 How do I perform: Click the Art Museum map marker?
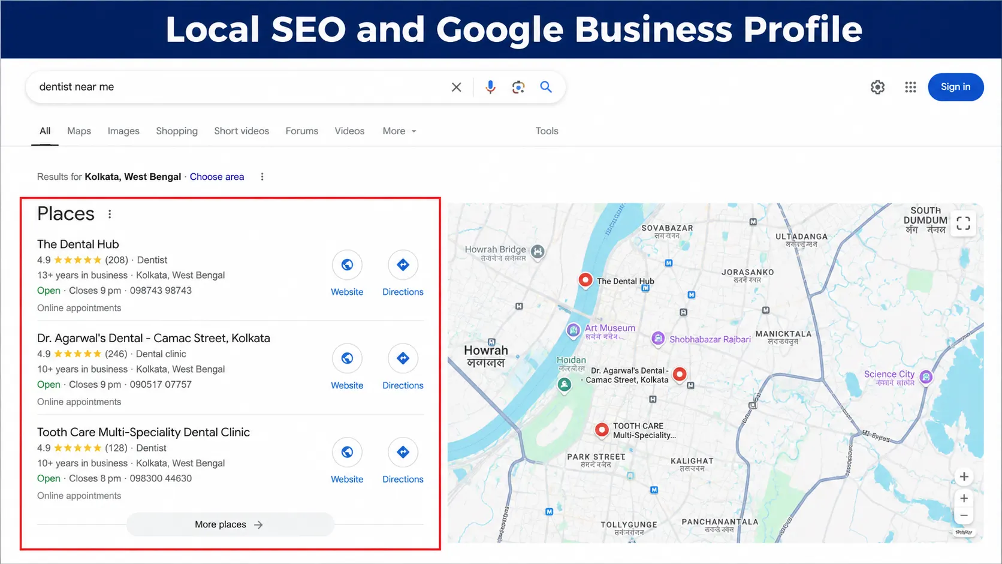pyautogui.click(x=574, y=330)
